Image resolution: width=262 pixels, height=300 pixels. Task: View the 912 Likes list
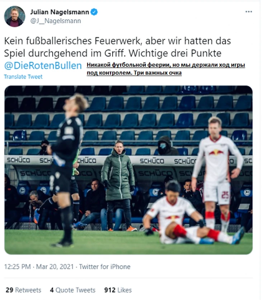click(x=118, y=290)
